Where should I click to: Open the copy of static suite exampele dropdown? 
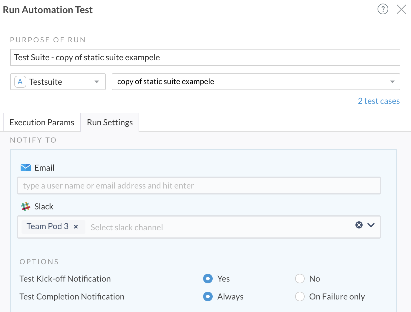[256, 82]
